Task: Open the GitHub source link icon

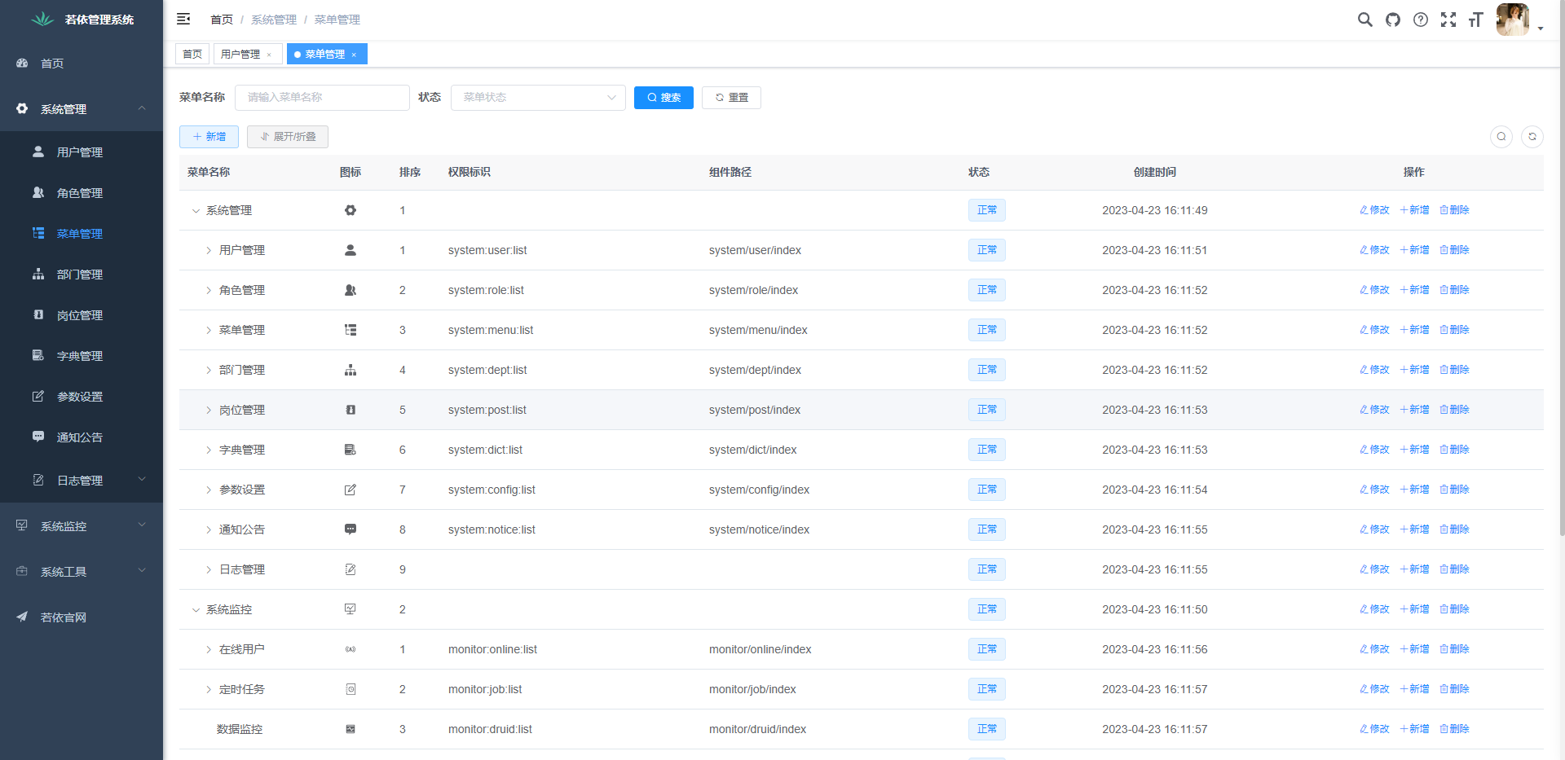Action: [x=1393, y=20]
